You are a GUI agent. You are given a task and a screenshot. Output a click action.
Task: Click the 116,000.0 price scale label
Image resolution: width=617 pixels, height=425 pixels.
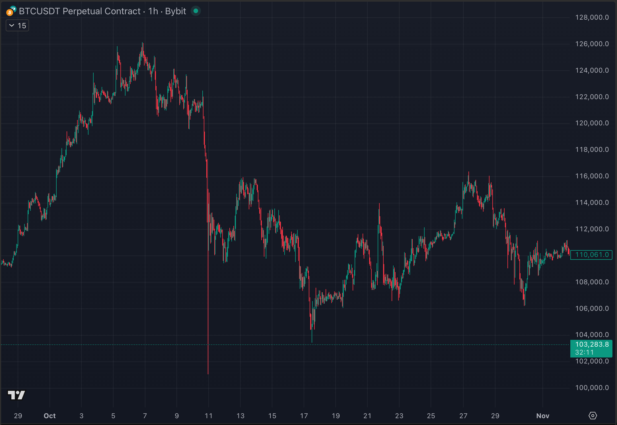coord(592,176)
